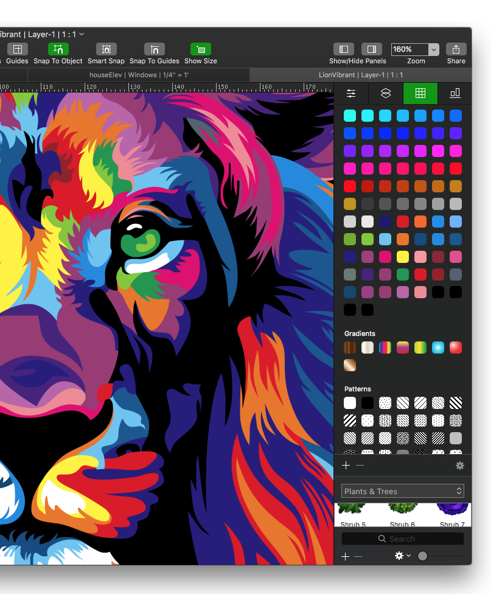Screen dimensions: 502x594
Task: Open the library gear options menu
Action: [x=402, y=556]
